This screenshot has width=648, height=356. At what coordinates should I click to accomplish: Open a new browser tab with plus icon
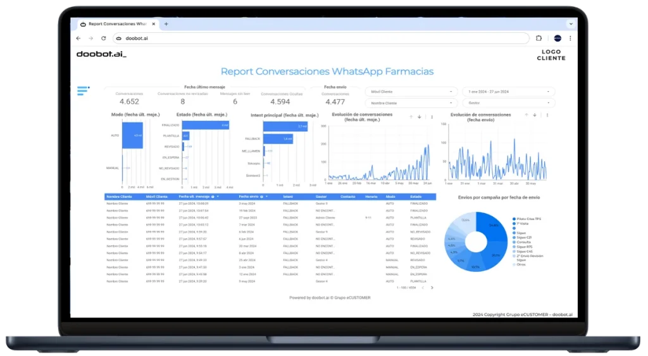click(166, 24)
